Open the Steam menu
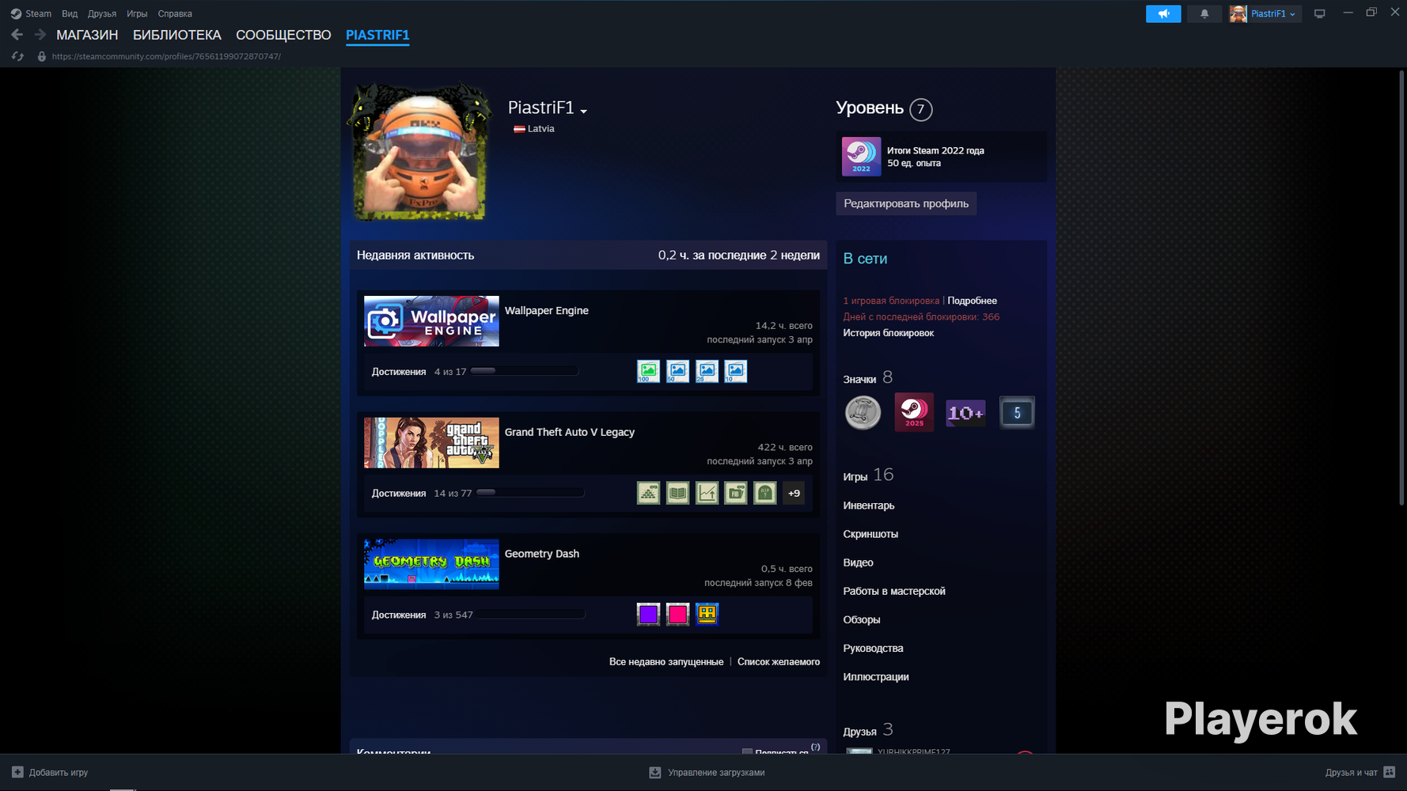Image resolution: width=1407 pixels, height=791 pixels. (38, 13)
